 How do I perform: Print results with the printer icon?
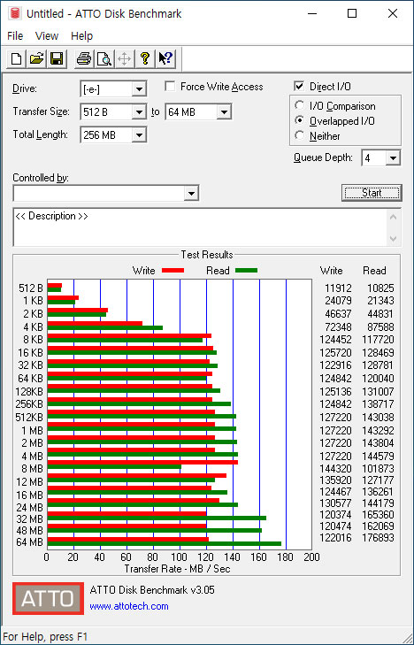(x=84, y=58)
